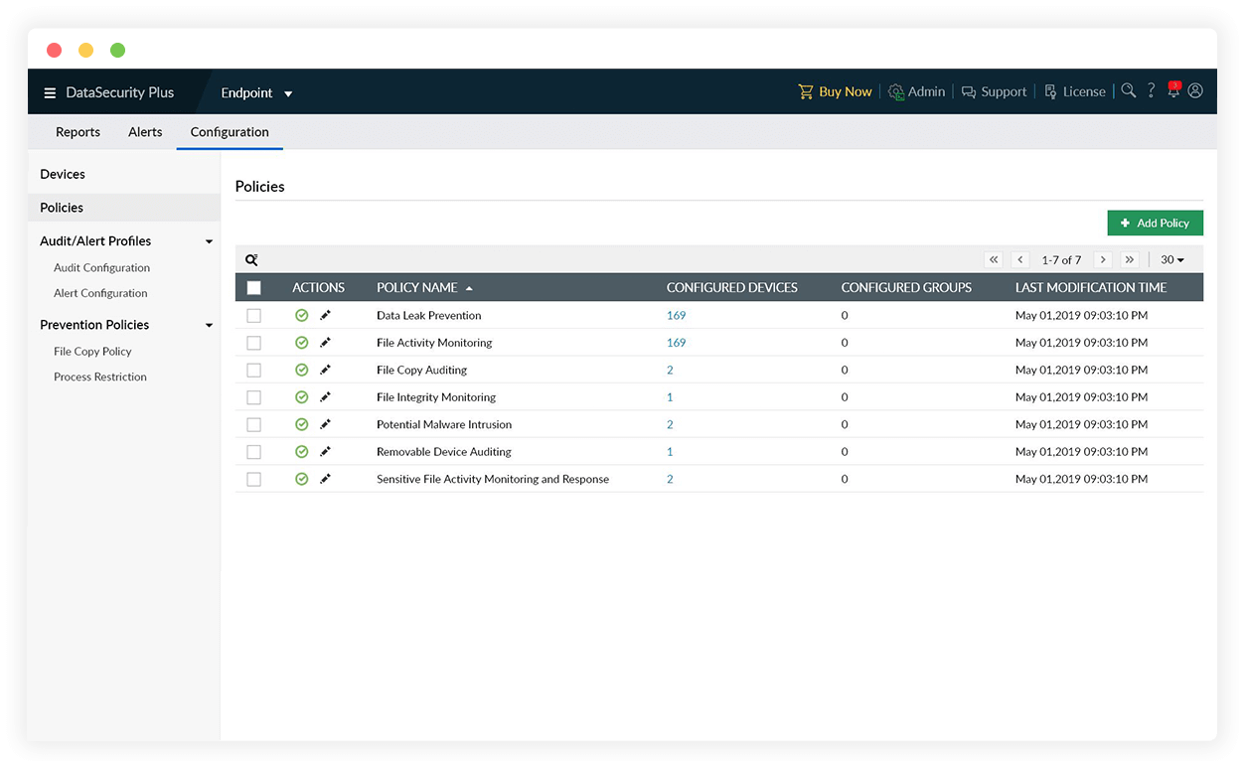This screenshot has width=1246, height=761.
Task: Click the table search filter icon
Action: [251, 260]
